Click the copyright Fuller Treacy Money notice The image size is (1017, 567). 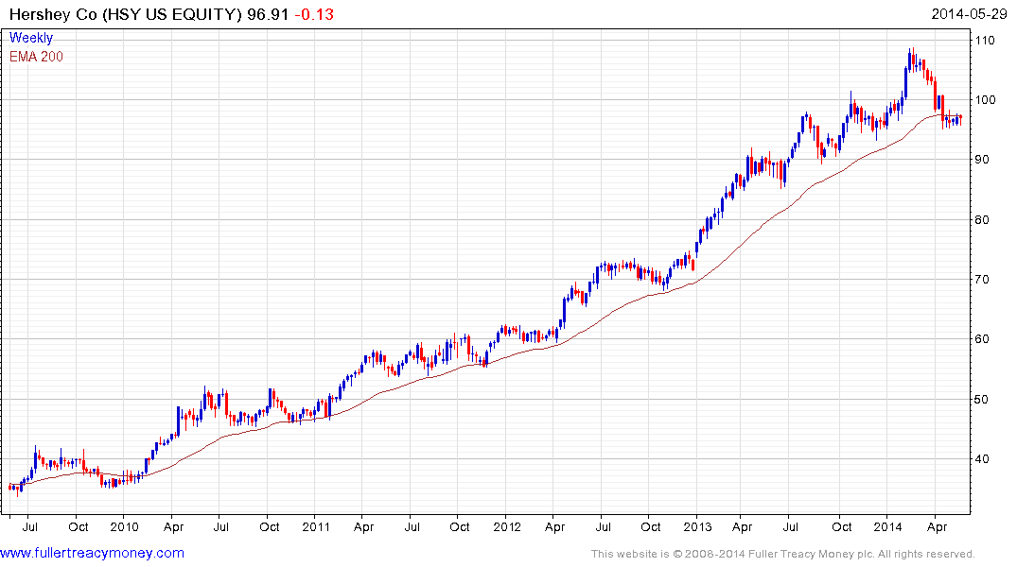[783, 554]
